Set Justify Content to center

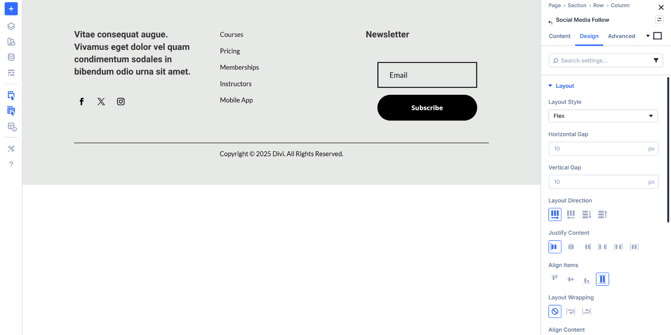pos(571,247)
